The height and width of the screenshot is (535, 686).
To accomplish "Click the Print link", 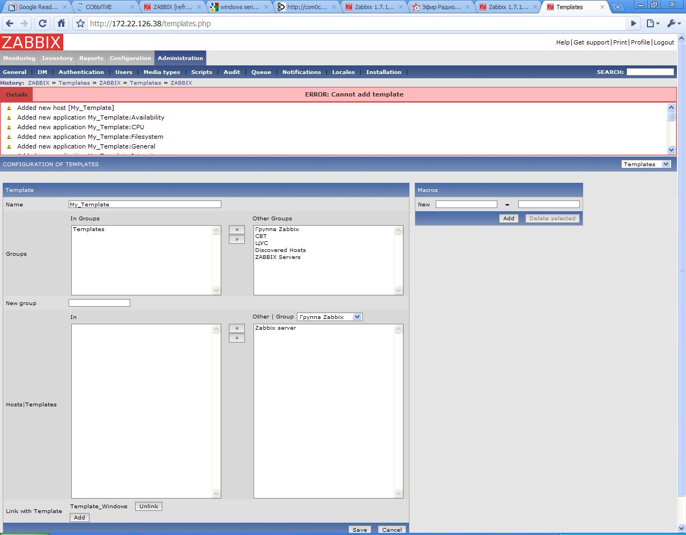I will [620, 42].
